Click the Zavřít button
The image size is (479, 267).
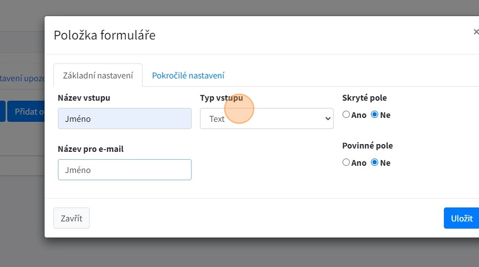point(71,218)
